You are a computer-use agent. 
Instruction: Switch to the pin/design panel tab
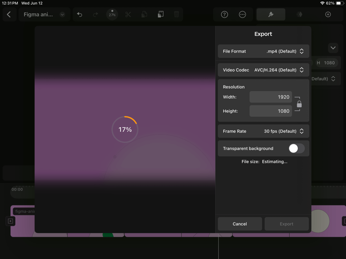tap(271, 14)
